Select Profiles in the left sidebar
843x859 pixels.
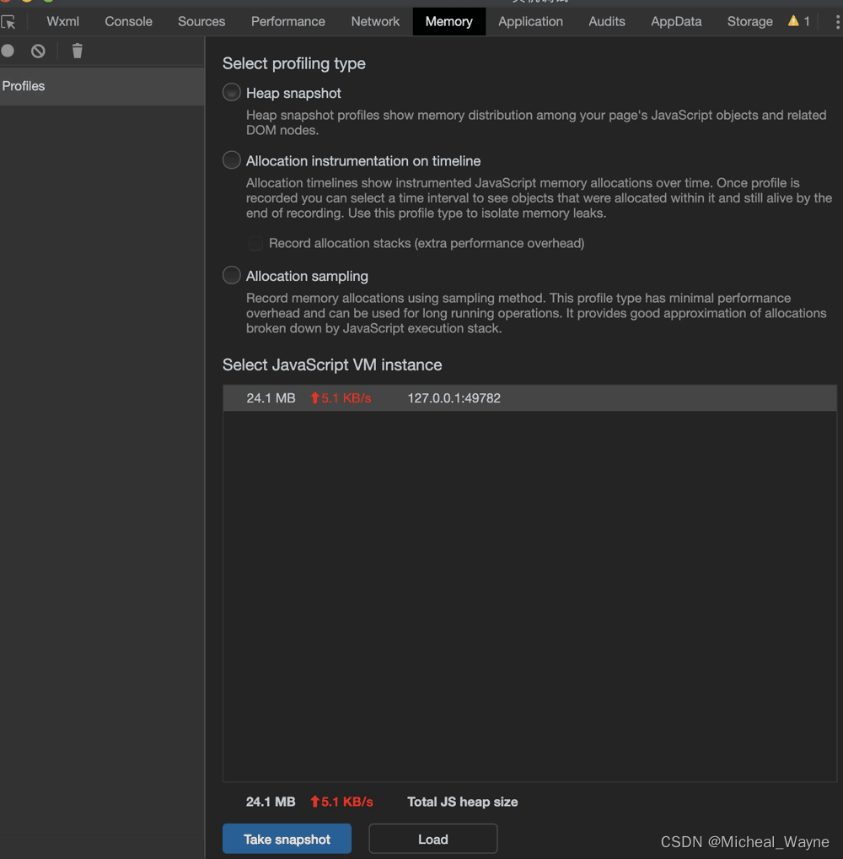click(24, 86)
